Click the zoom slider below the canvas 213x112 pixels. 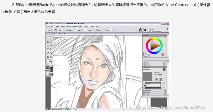[x=60, y=109]
